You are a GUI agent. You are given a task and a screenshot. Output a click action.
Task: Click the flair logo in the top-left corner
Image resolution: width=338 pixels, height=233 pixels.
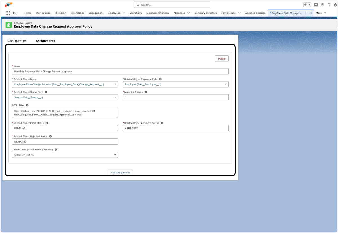tap(8, 4)
